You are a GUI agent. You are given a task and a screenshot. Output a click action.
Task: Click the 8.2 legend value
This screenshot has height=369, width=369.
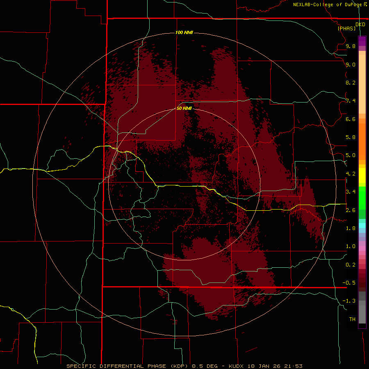point(351,82)
